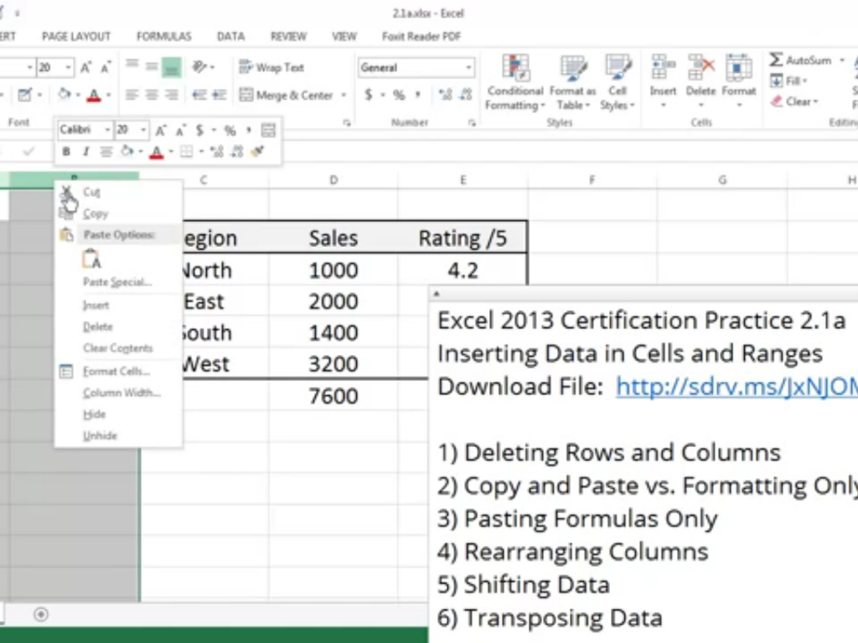Open the Cell Styles gallery

[617, 82]
